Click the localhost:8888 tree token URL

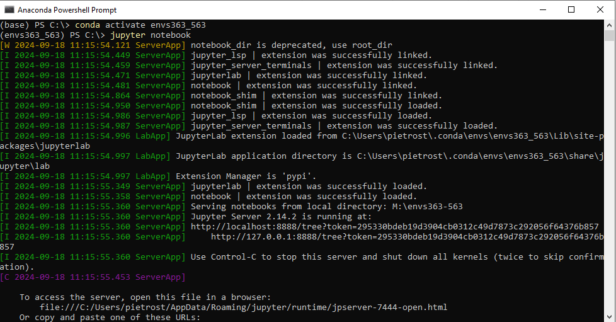pyautogui.click(x=394, y=227)
